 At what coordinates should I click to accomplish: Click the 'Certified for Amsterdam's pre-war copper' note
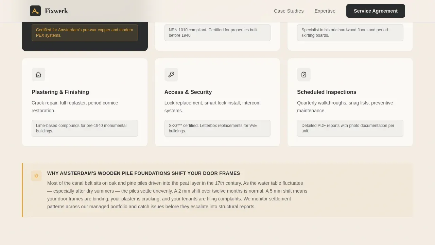point(85,33)
